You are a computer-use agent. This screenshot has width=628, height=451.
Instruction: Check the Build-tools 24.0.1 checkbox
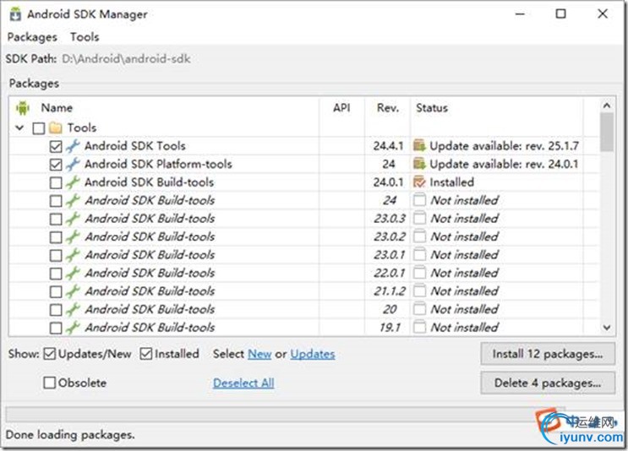click(x=56, y=183)
